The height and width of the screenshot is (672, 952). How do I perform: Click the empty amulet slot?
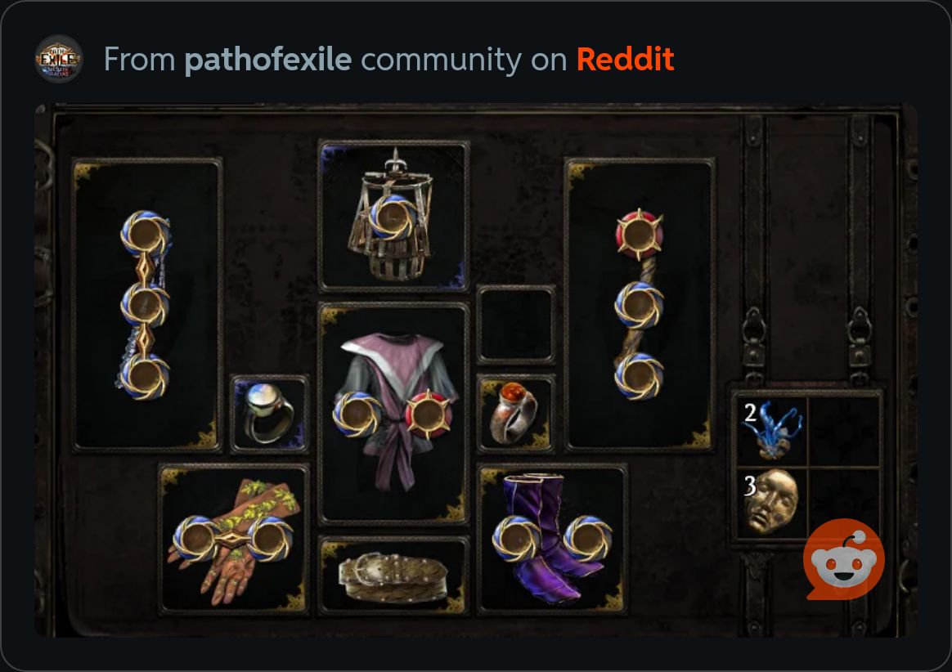tap(516, 325)
